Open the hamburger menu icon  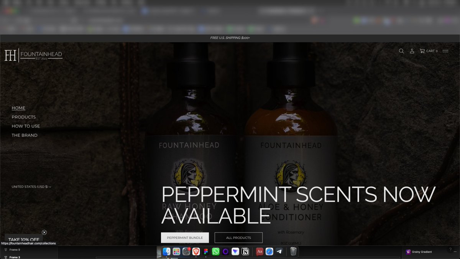445,51
